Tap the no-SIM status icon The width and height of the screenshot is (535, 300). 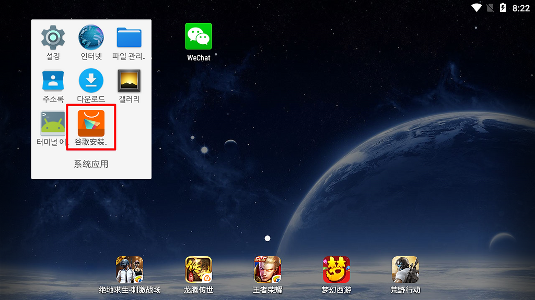click(x=490, y=7)
